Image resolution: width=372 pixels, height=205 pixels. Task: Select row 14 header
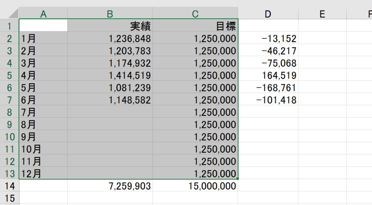9,185
